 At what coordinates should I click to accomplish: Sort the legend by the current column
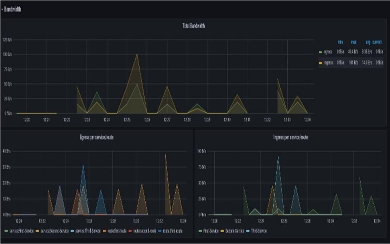[377, 42]
